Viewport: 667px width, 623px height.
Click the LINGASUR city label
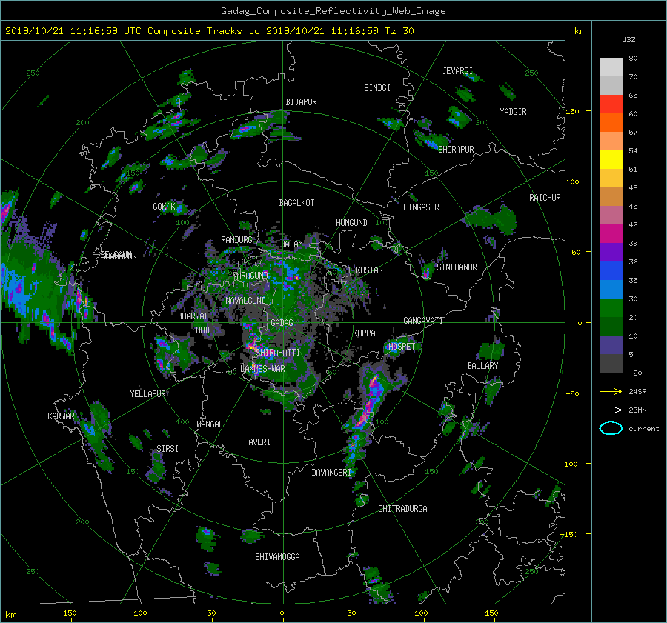point(421,207)
